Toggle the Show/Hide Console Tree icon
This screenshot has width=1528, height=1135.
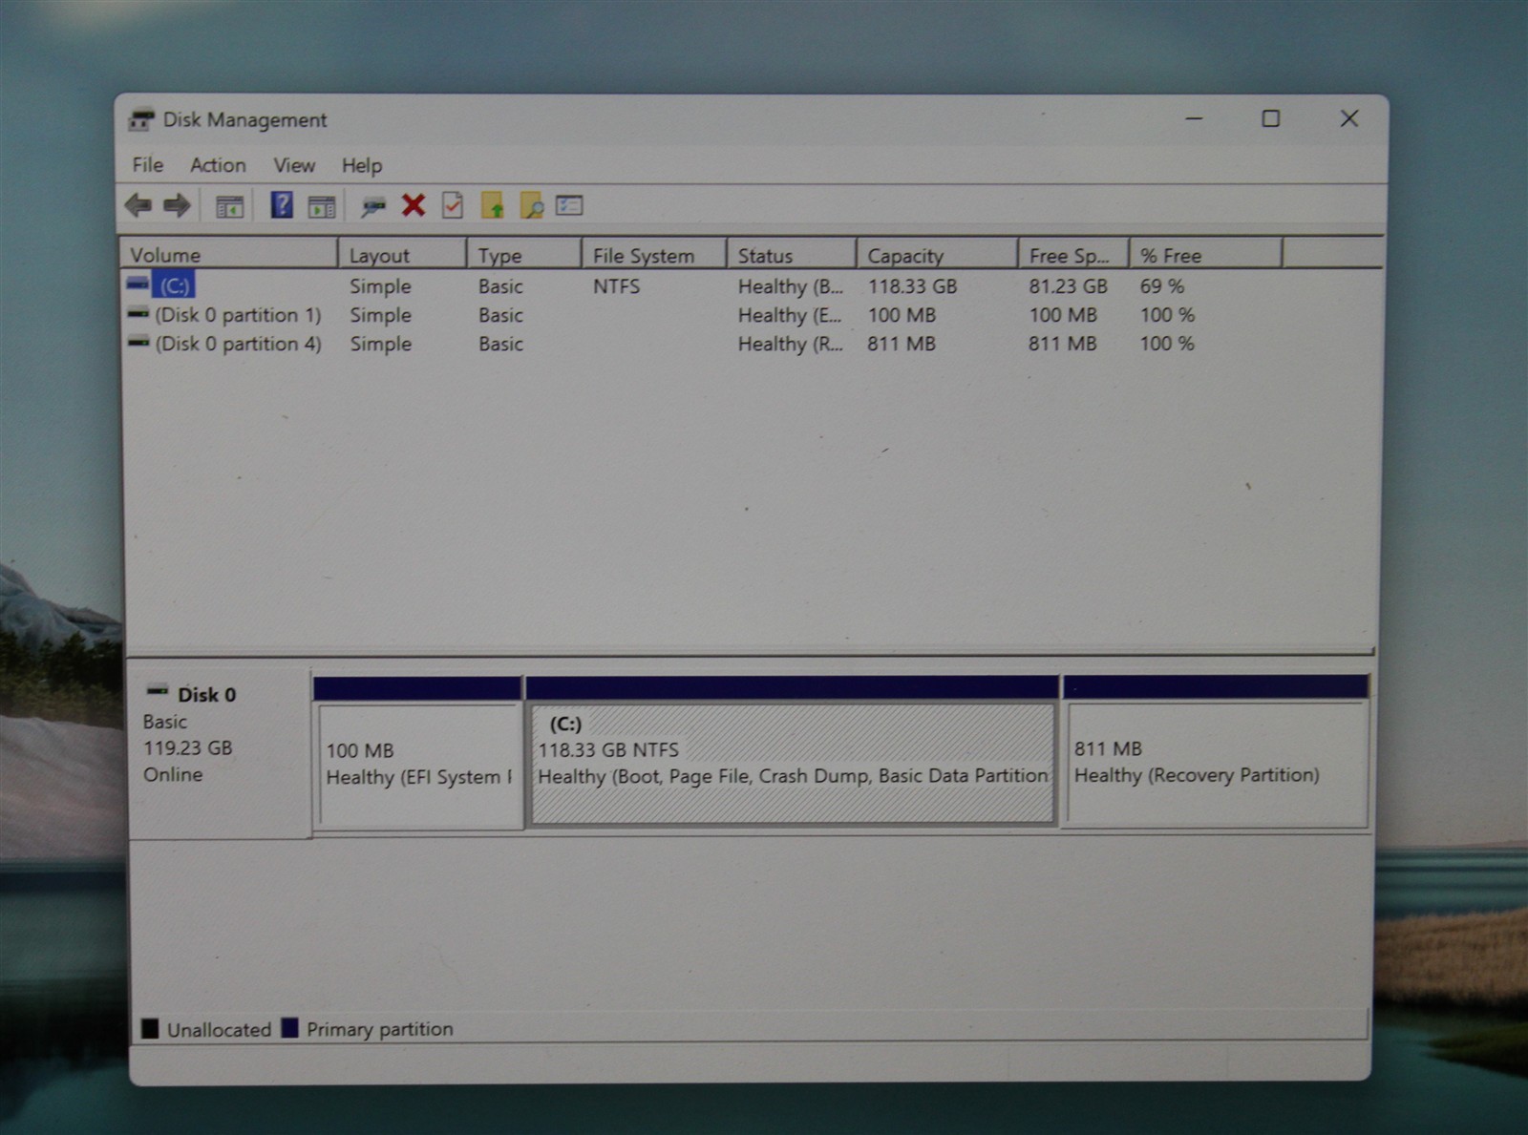pos(229,206)
